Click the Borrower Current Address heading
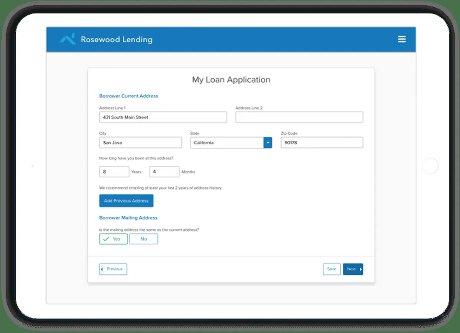This screenshot has width=460, height=333. (x=128, y=96)
